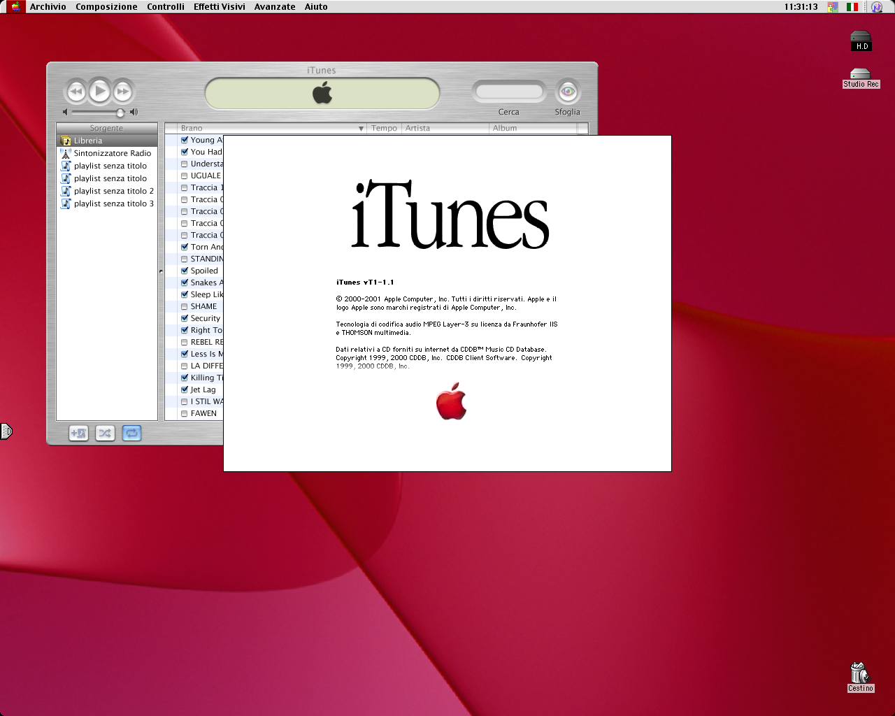Viewport: 895px width, 716px height.
Task: Select the I STIL WA song row text
Action: tap(207, 401)
